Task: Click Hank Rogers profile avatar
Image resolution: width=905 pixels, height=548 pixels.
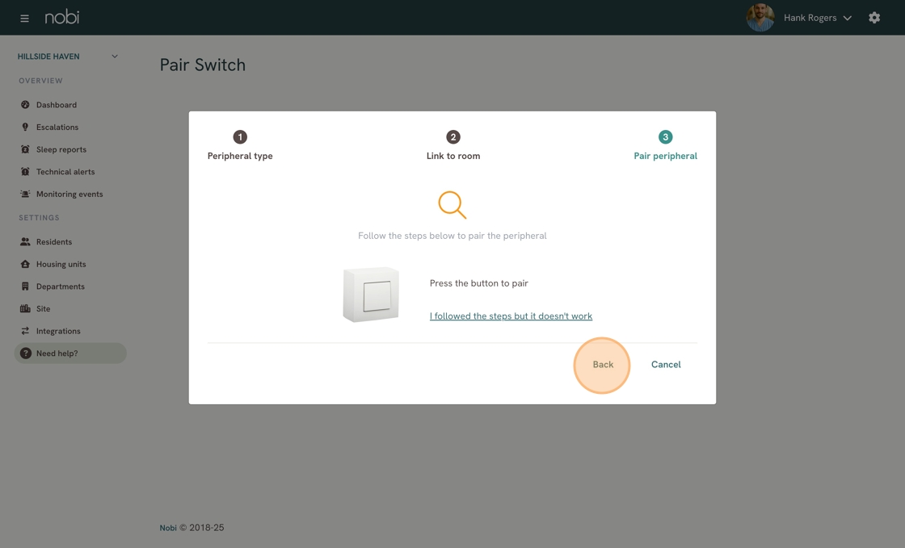Action: [760, 18]
